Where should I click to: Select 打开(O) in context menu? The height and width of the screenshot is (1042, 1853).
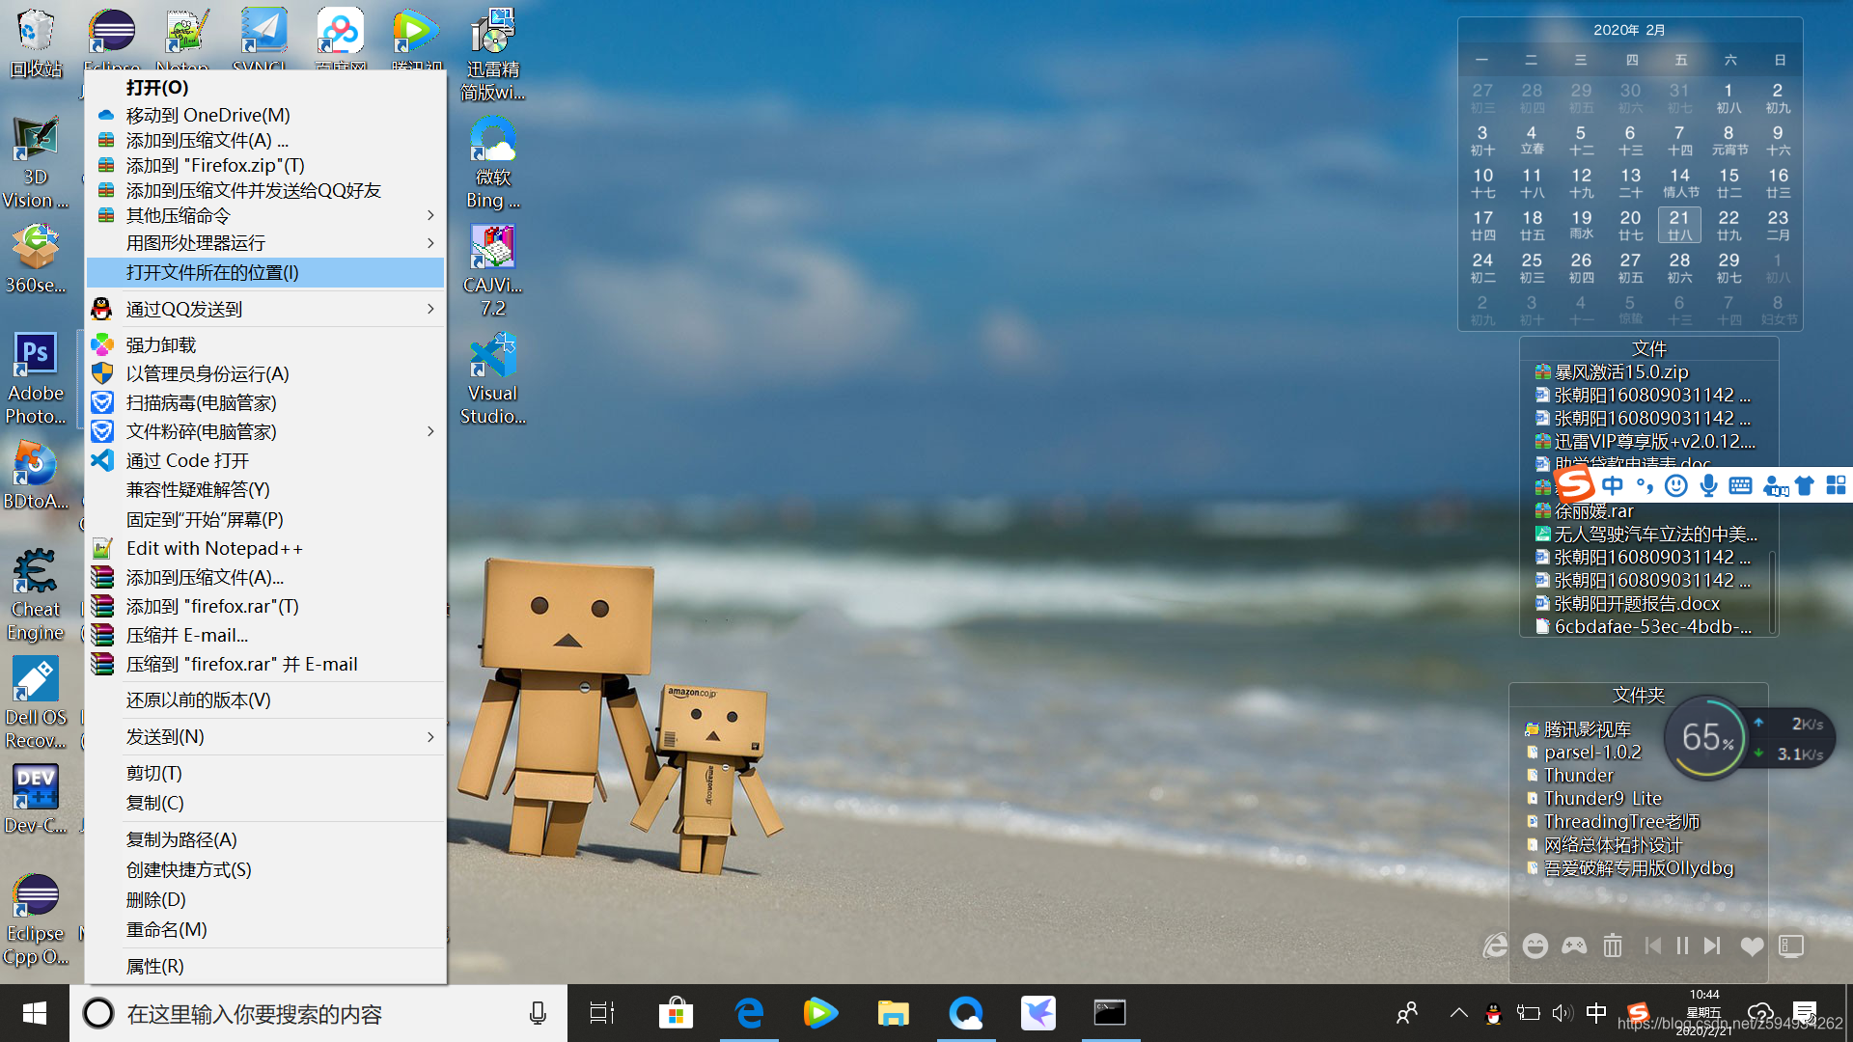(x=265, y=88)
